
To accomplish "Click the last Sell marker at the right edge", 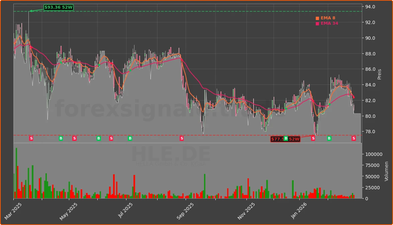I will tap(354, 138).
